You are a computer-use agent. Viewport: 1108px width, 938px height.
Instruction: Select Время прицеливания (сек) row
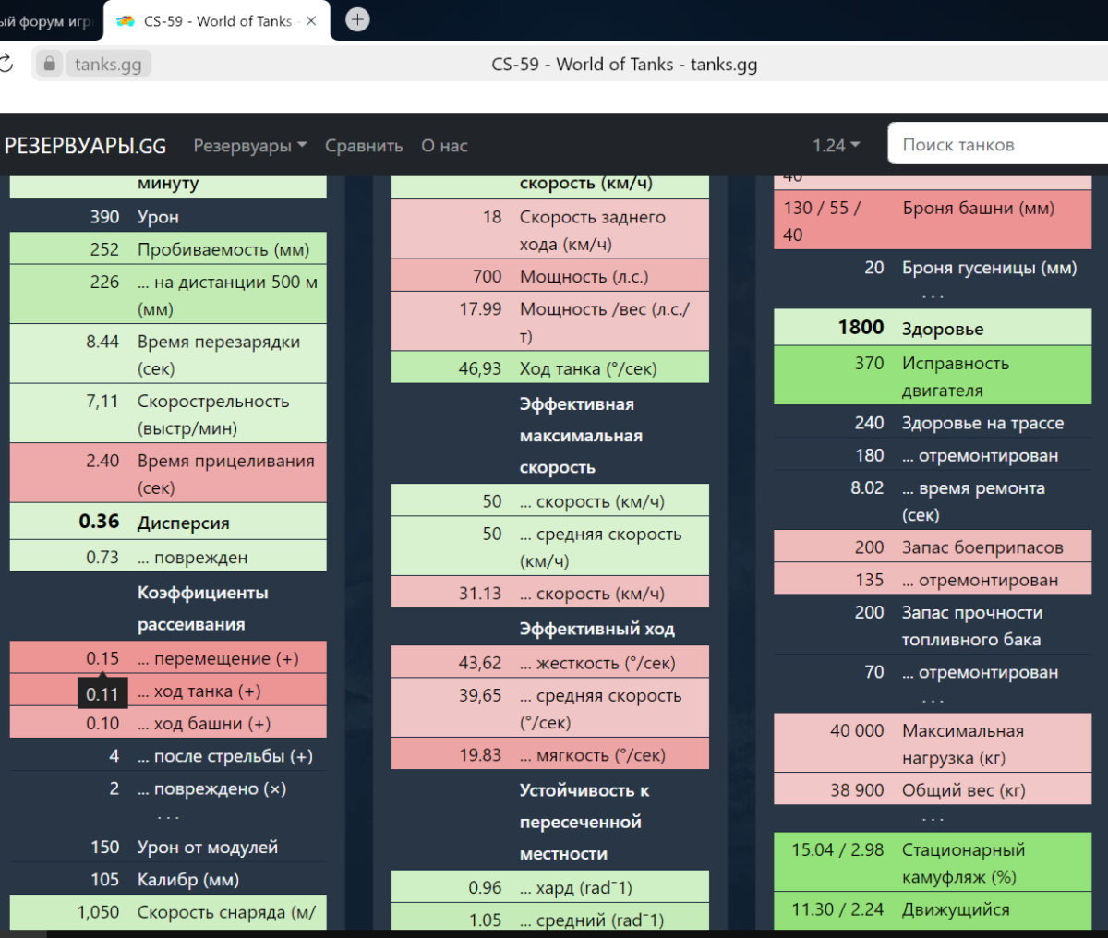168,474
